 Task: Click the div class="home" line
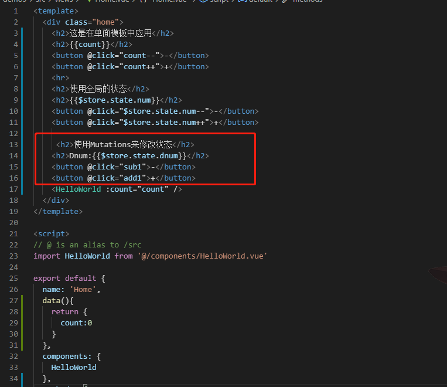[x=83, y=22]
